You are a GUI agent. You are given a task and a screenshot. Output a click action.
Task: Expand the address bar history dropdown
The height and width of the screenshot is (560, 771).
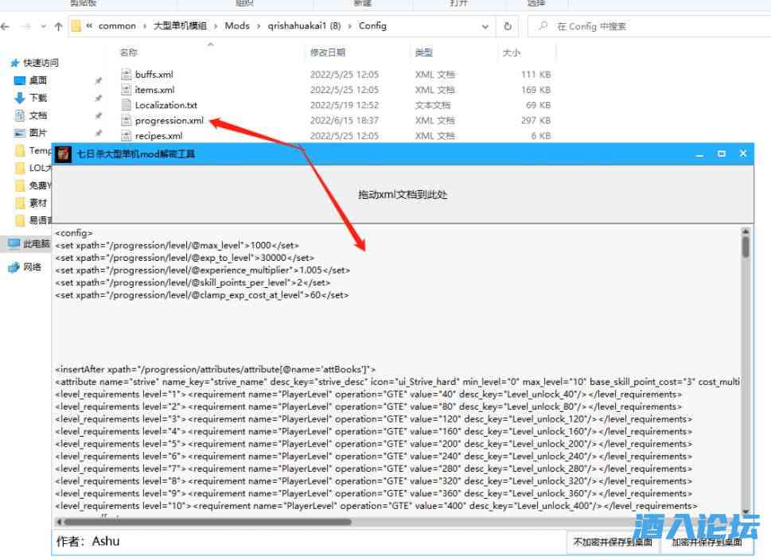click(x=485, y=26)
